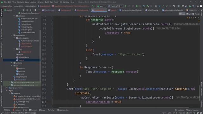Expand all in Project panel

(x=27, y=10)
